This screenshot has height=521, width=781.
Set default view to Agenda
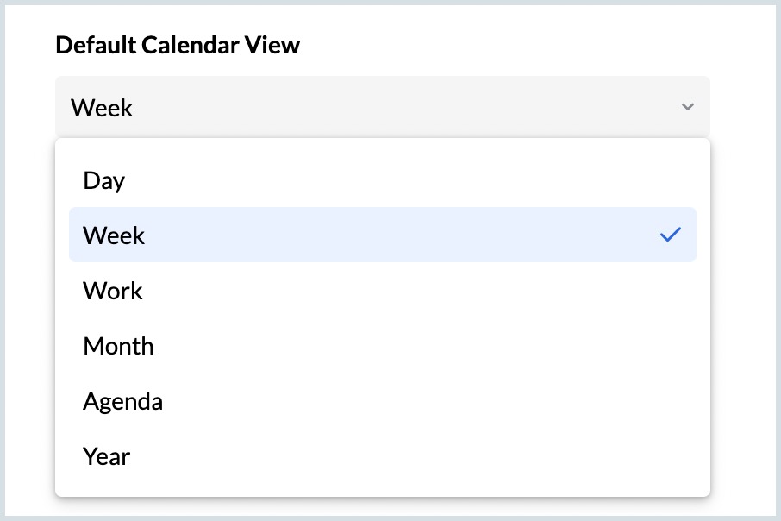click(x=122, y=401)
